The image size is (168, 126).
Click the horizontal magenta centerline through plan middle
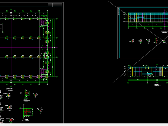pyautogui.click(x=29, y=48)
